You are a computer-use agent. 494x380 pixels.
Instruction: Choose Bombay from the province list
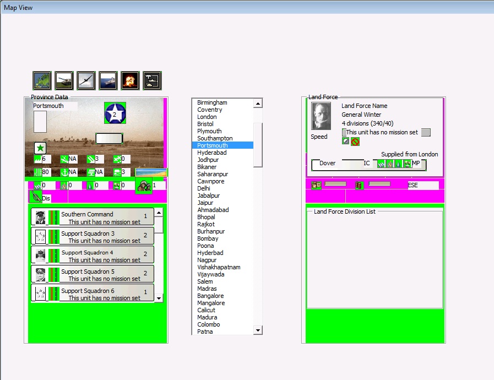[208, 238]
